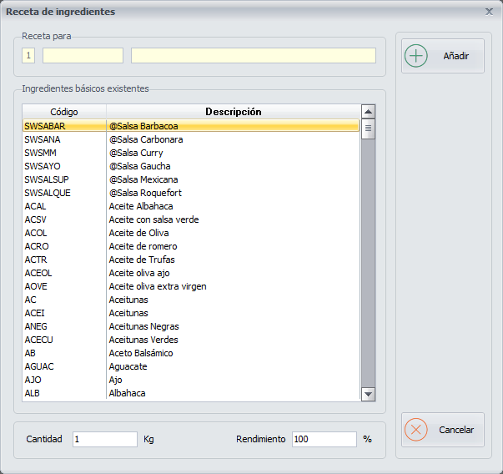Screen dimensions: 503x474
Task: Click the short recipe code field
Action: tap(83, 56)
